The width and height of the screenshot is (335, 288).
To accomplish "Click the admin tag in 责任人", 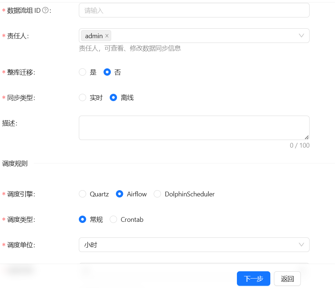I will (x=94, y=36).
